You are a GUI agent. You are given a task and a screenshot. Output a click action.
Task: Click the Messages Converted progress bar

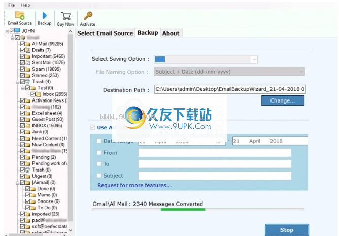coord(198,210)
